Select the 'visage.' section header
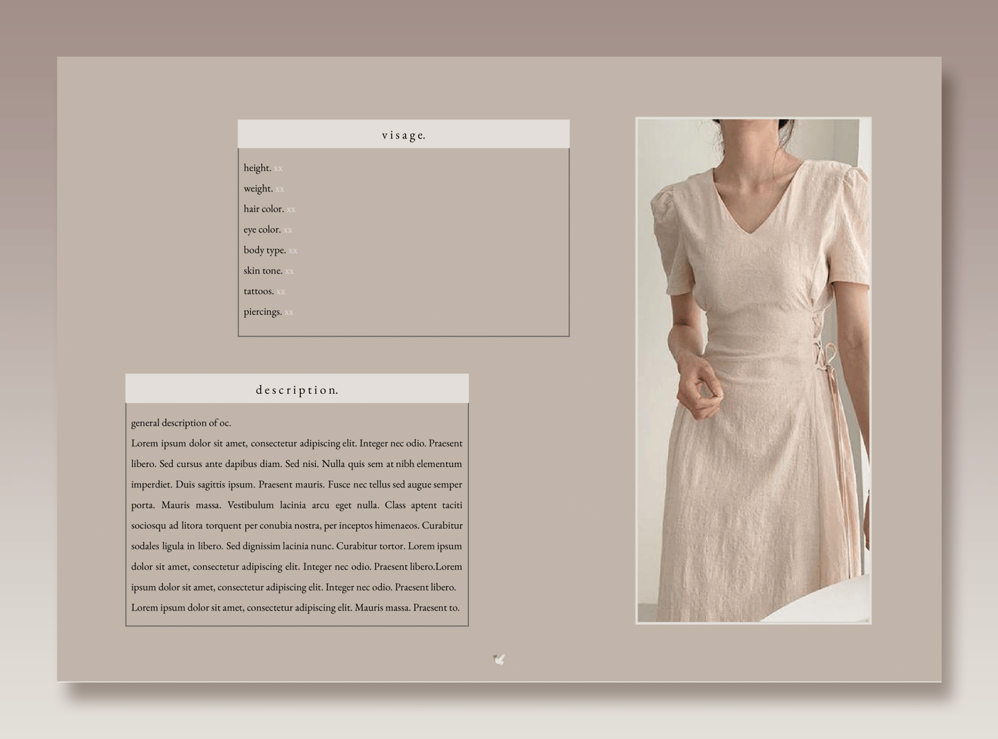 click(x=403, y=134)
